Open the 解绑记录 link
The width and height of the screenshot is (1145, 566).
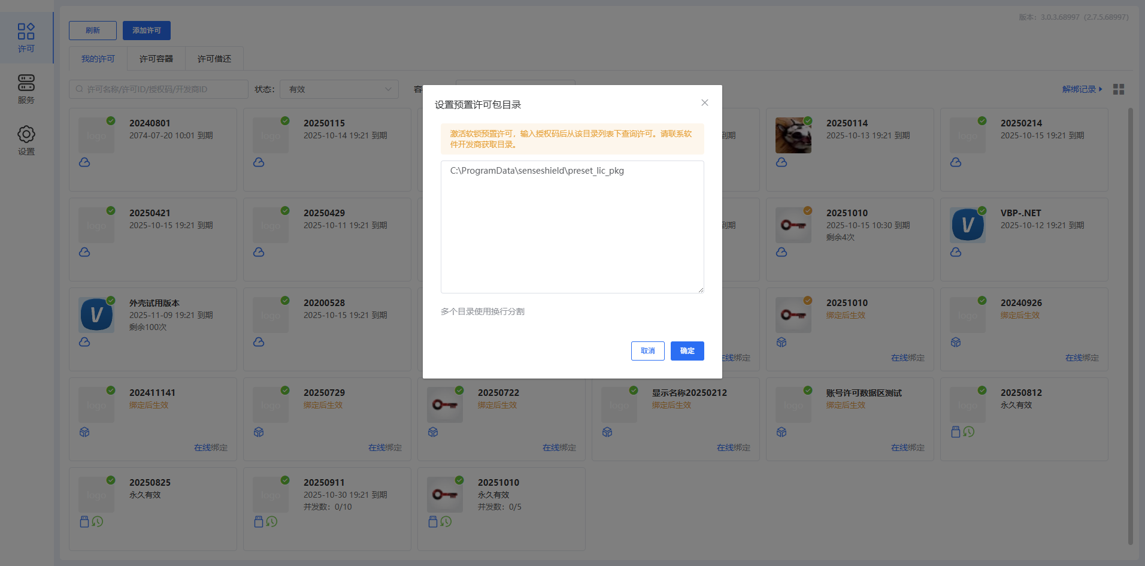click(1082, 89)
